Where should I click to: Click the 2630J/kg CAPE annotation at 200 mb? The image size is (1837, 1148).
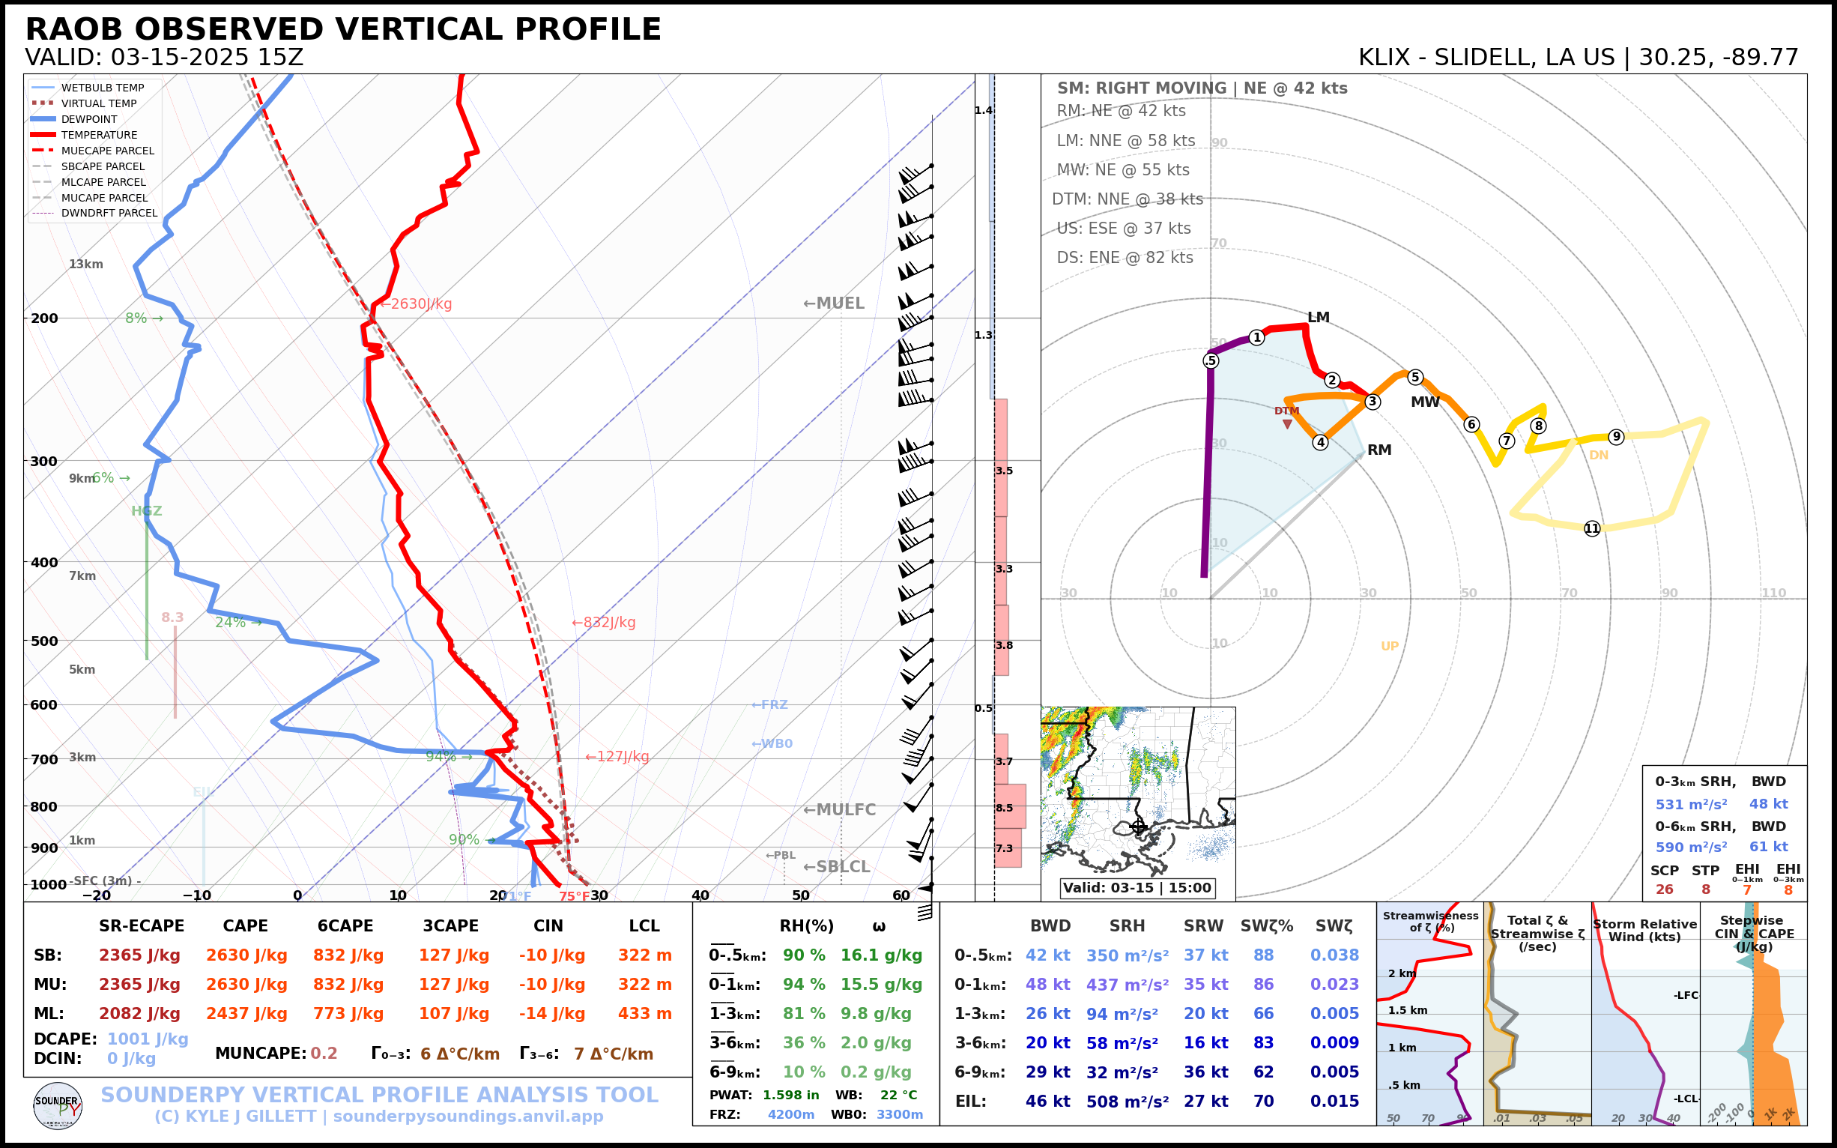416,303
